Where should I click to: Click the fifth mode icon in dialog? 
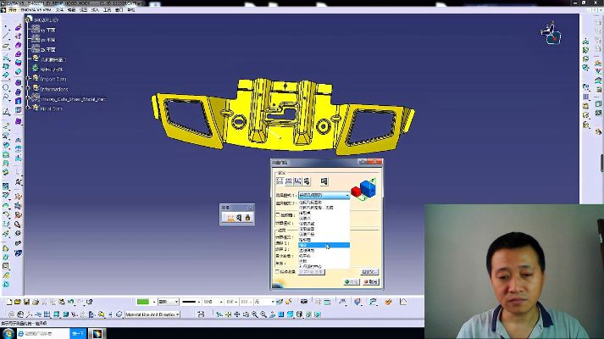pyautogui.click(x=324, y=181)
